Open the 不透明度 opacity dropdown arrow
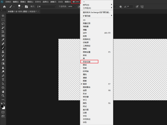The height and width of the screenshot is (125, 167). tap(75, 7)
